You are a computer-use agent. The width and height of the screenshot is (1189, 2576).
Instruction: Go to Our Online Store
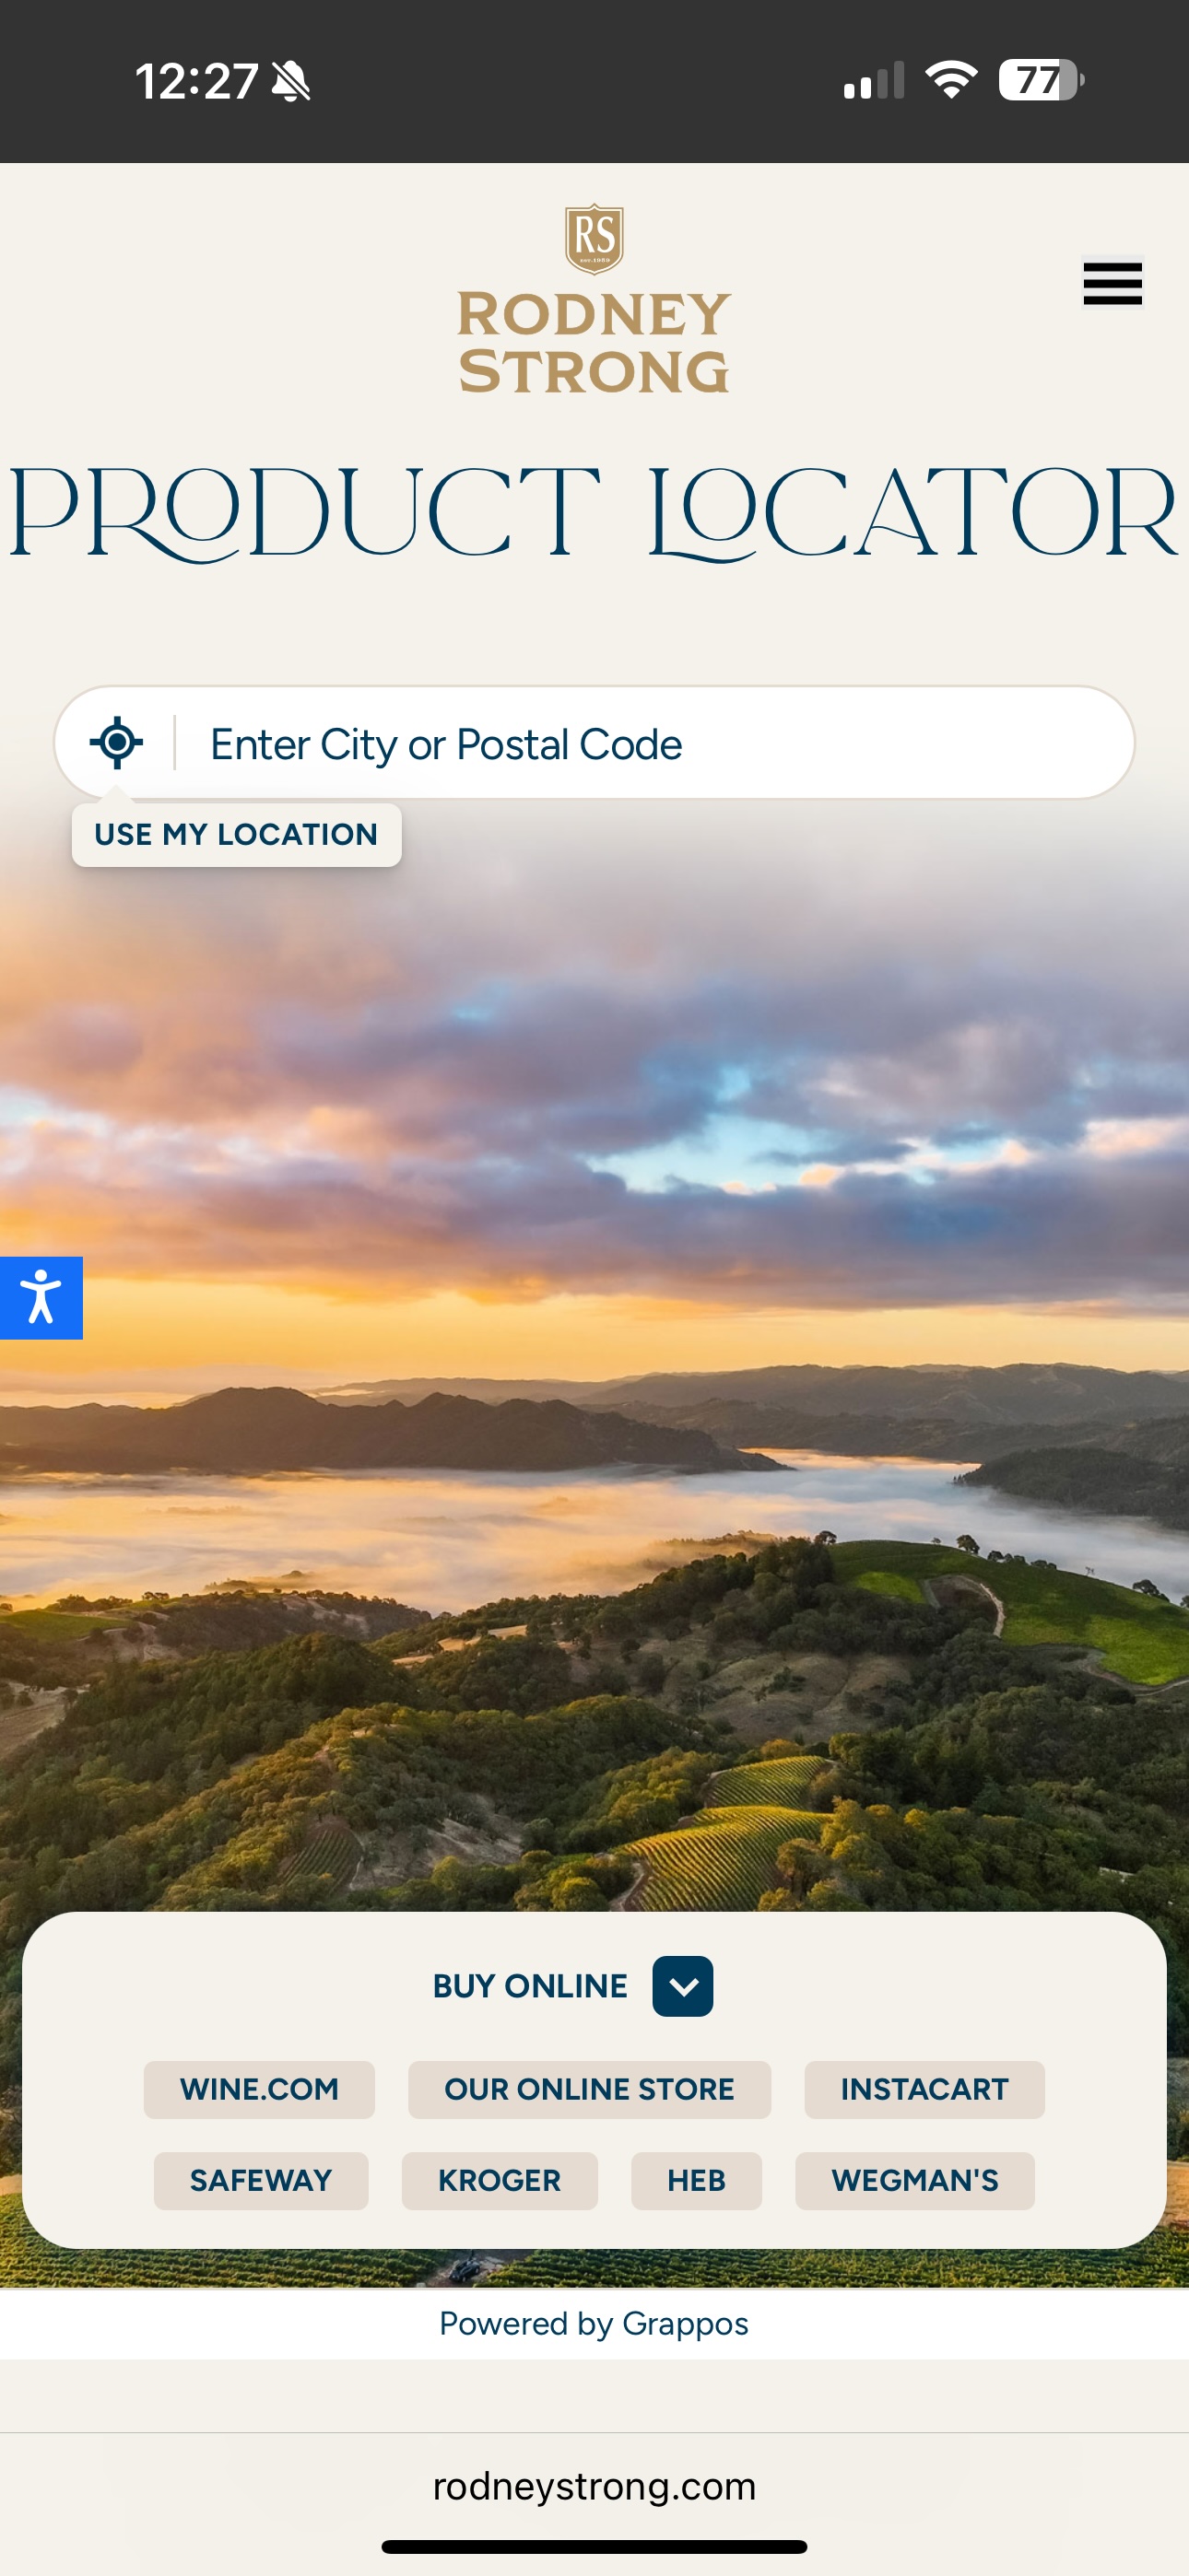coord(590,2089)
